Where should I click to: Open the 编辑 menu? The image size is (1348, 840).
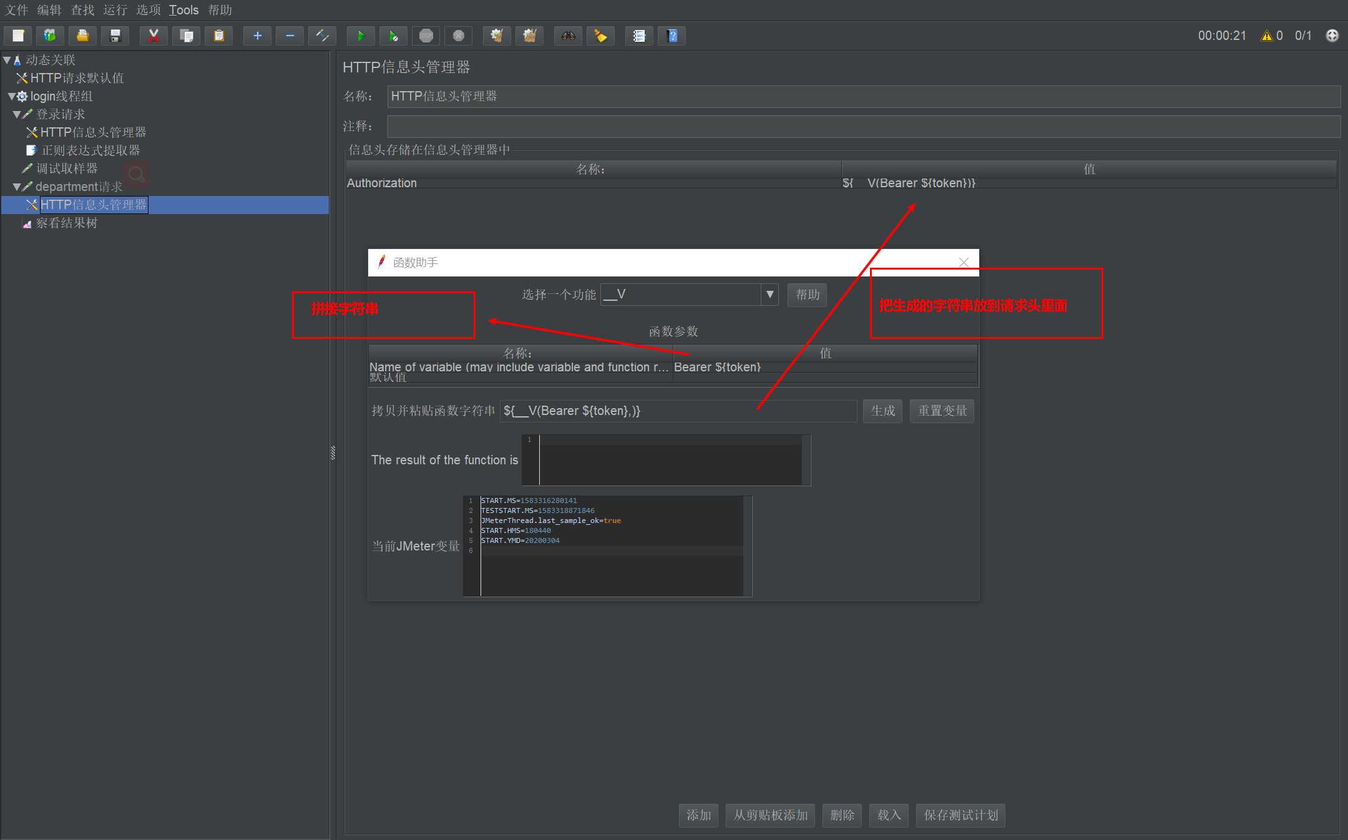point(49,10)
